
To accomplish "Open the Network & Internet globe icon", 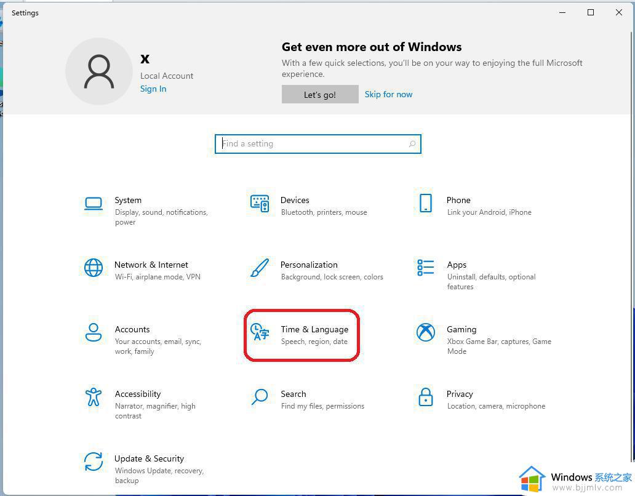I will coord(93,268).
